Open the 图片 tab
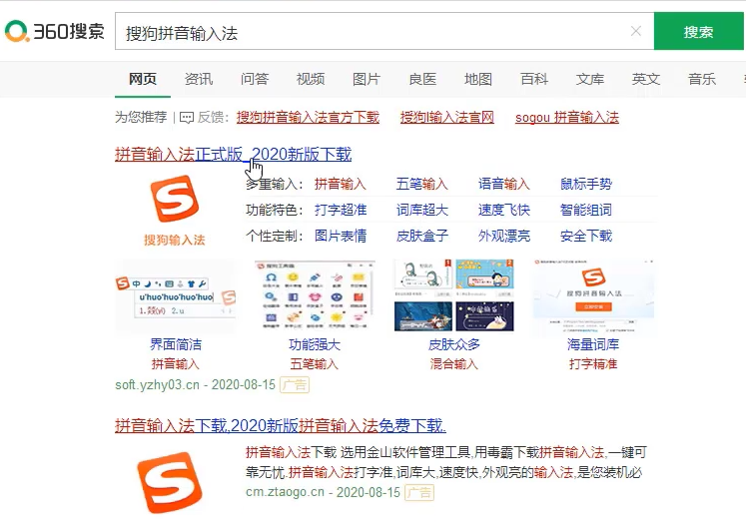This screenshot has height=527, width=746. pyautogui.click(x=367, y=79)
